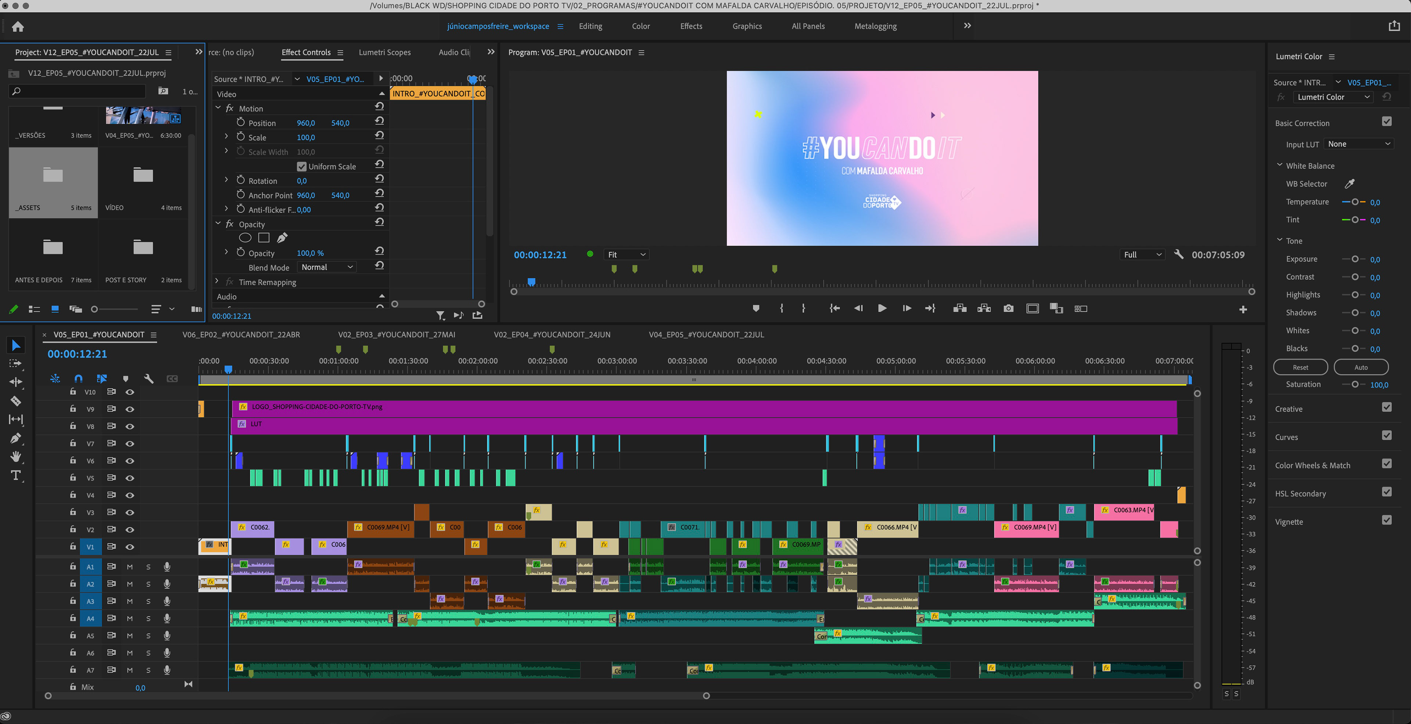Switch to the Lumetri Scopes tab

[384, 53]
